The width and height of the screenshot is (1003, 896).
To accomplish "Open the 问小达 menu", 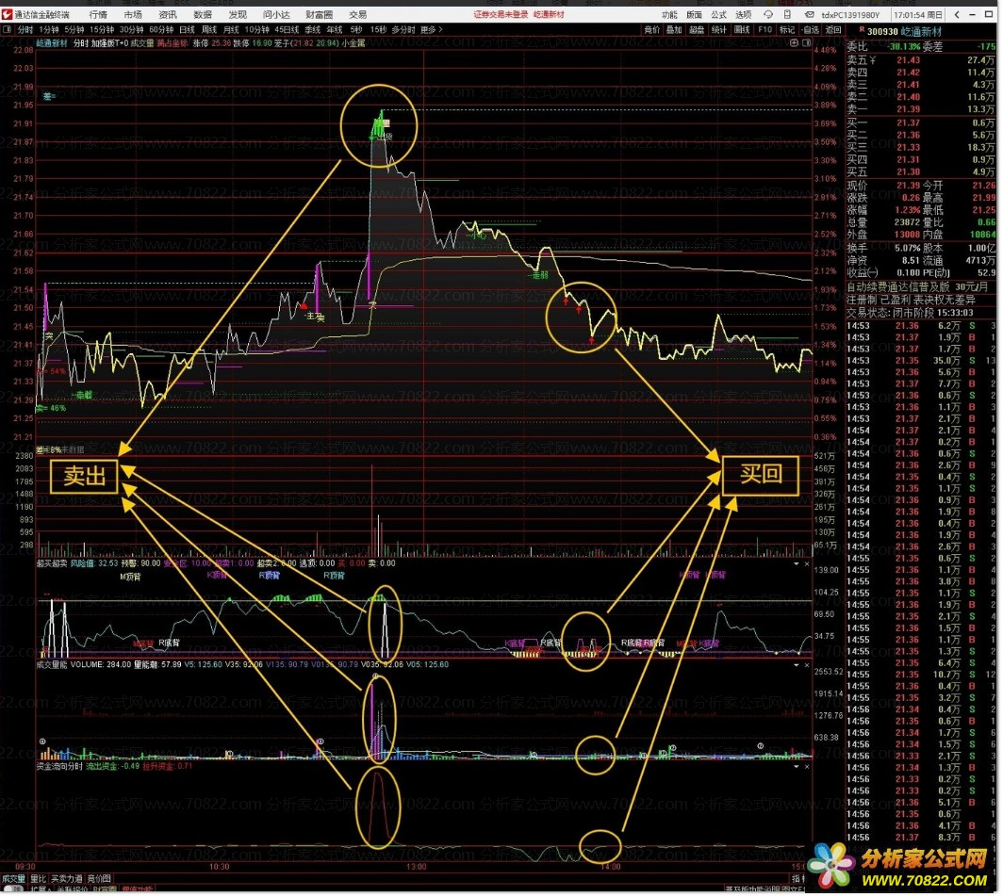I will (276, 14).
